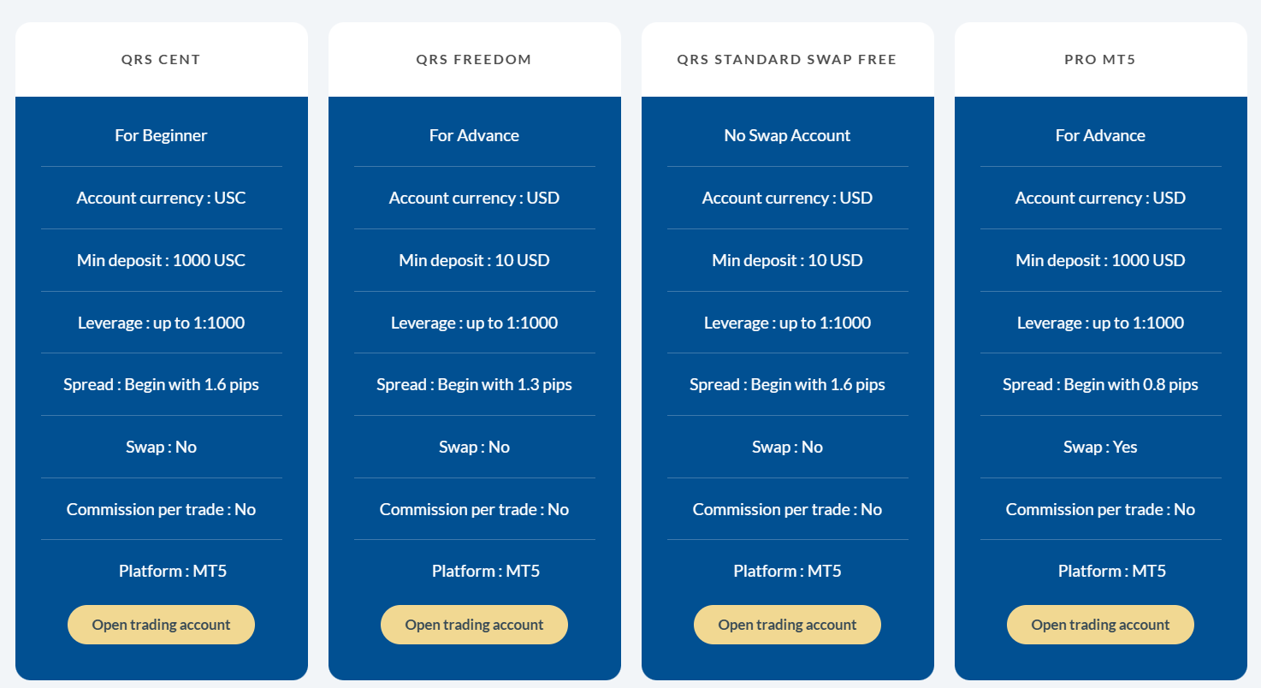The height and width of the screenshot is (688, 1261).
Task: Select the QRS FREEDOM plan heading
Action: tap(474, 60)
